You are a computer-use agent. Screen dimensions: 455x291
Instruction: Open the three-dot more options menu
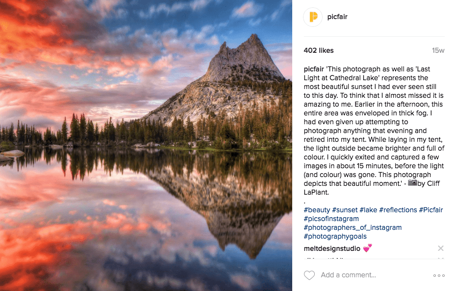(439, 275)
